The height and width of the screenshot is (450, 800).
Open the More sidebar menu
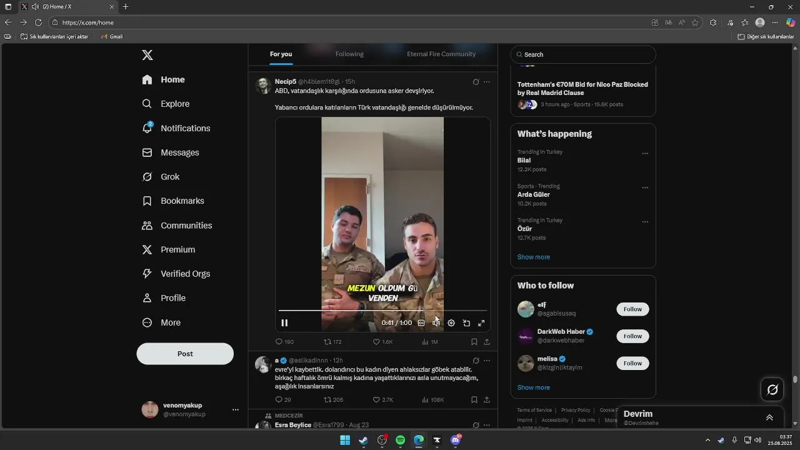161,322
